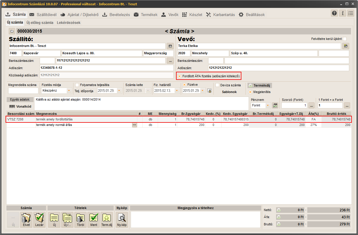Toggle Fordított ÁFA fizetés checkbox

click(x=180, y=76)
